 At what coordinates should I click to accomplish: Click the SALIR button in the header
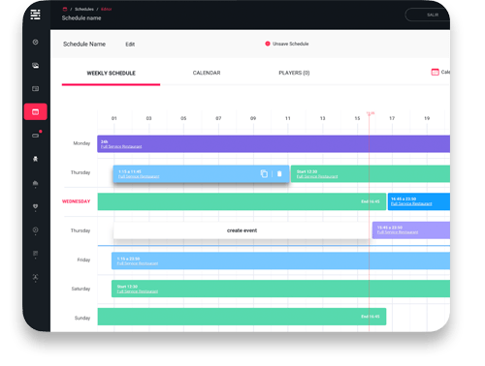[428, 15]
